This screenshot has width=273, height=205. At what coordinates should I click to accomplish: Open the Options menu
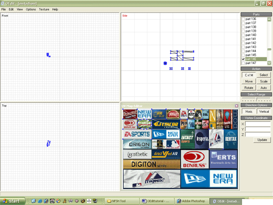point(31,10)
